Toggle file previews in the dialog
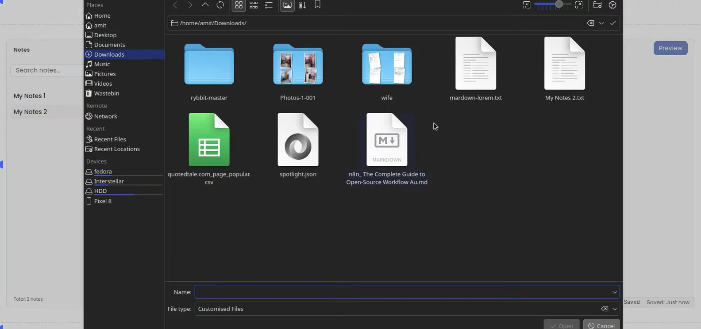 (287, 5)
